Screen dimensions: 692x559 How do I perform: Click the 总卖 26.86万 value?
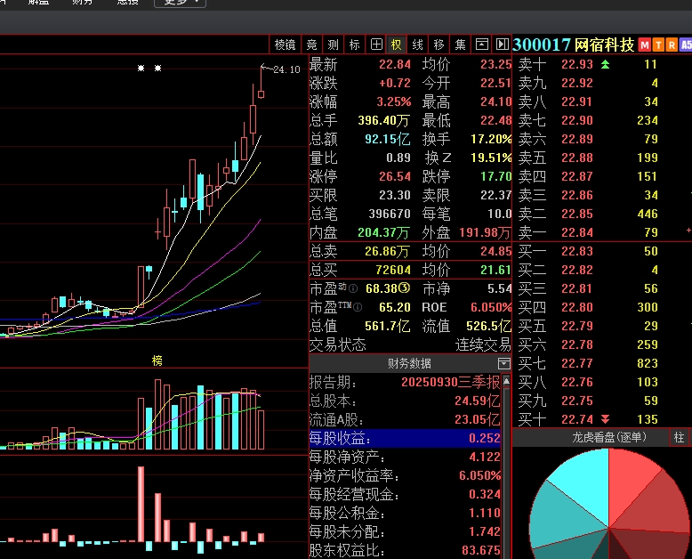coord(387,251)
